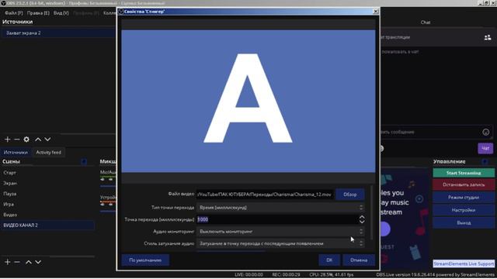This screenshot has height=279, width=497.
Task: Click the CPU usage status text
Action: [x=332, y=274]
